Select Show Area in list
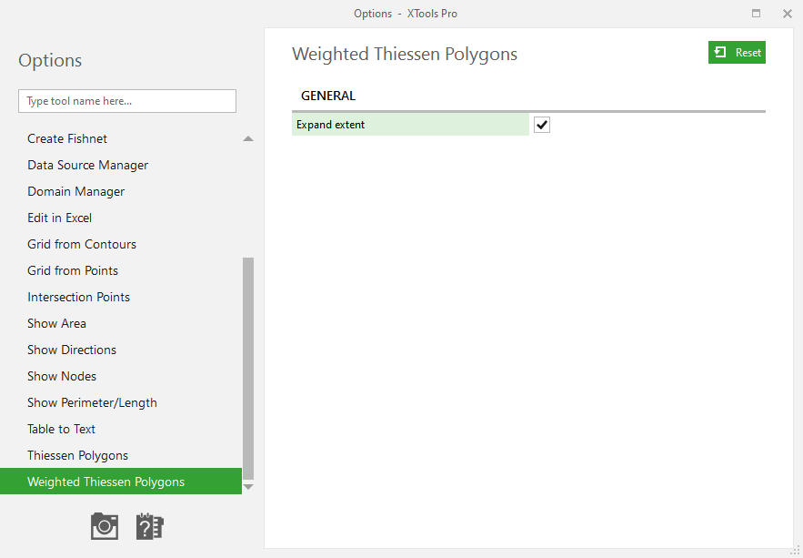 (56, 323)
